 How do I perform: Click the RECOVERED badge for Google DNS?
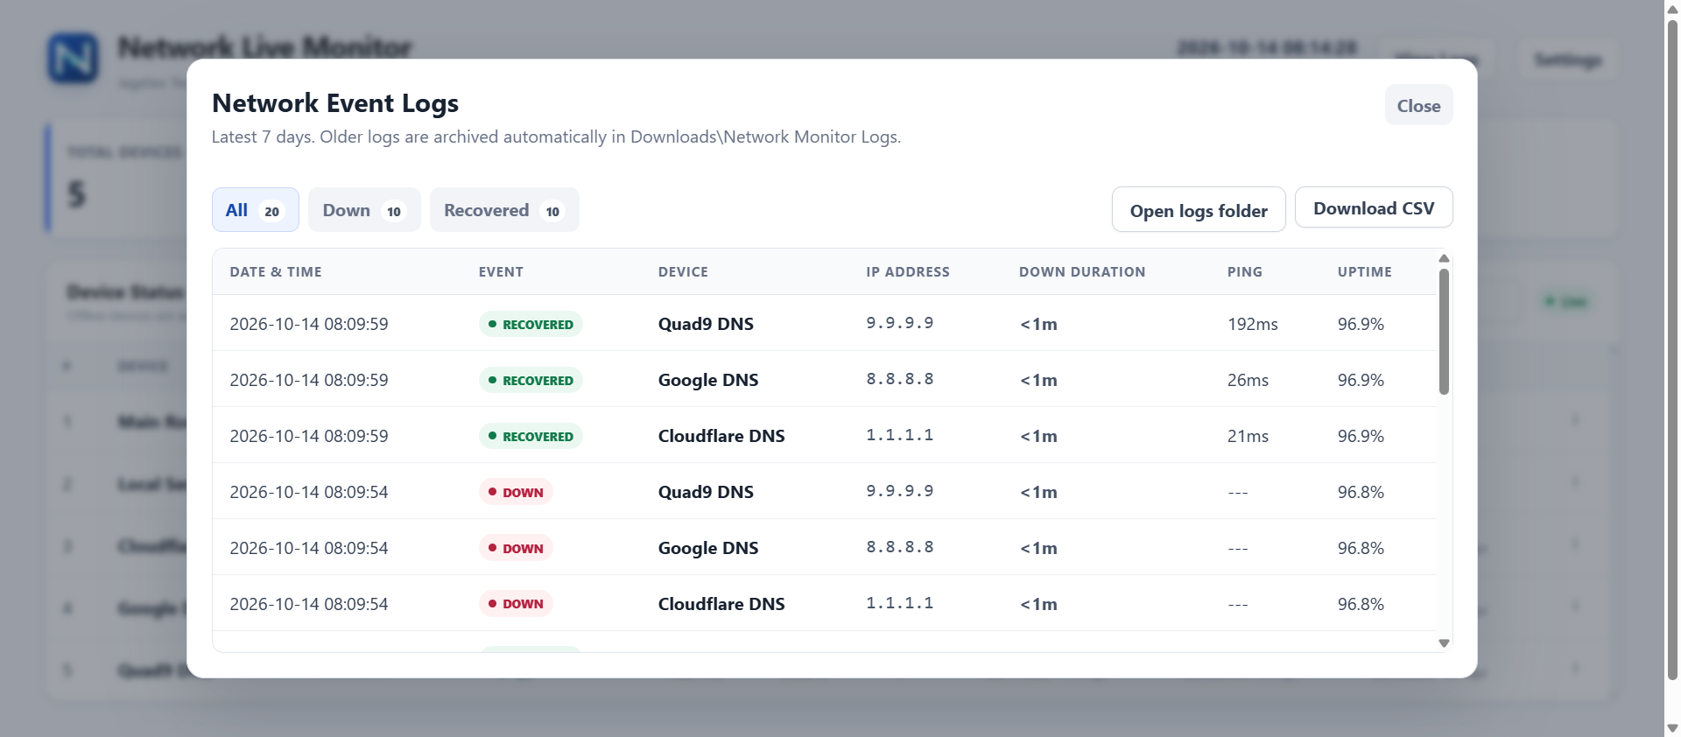click(x=531, y=380)
